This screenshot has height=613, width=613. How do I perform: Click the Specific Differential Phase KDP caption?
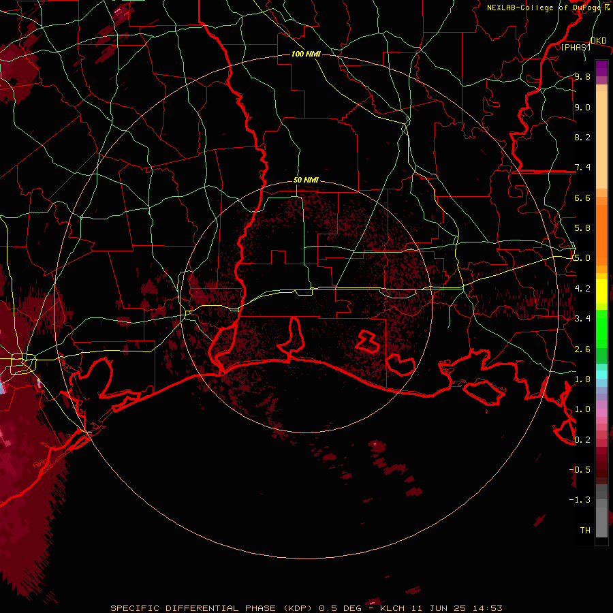click(212, 608)
